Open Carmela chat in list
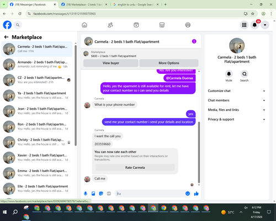 pyautogui.click(x=37, y=49)
